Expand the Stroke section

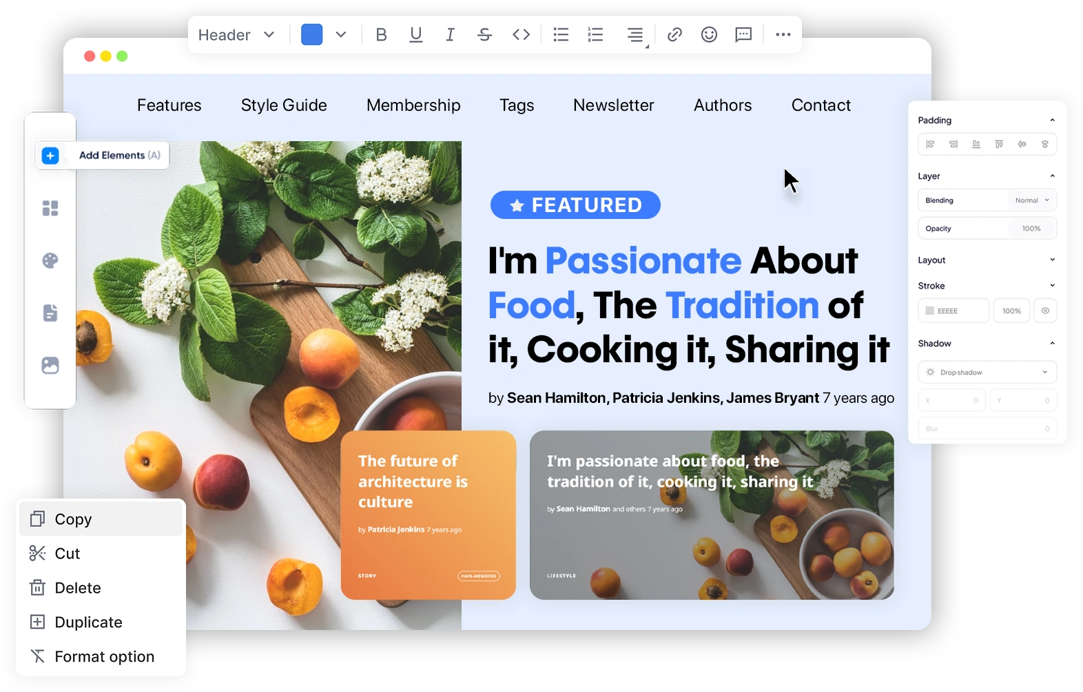tap(1052, 286)
